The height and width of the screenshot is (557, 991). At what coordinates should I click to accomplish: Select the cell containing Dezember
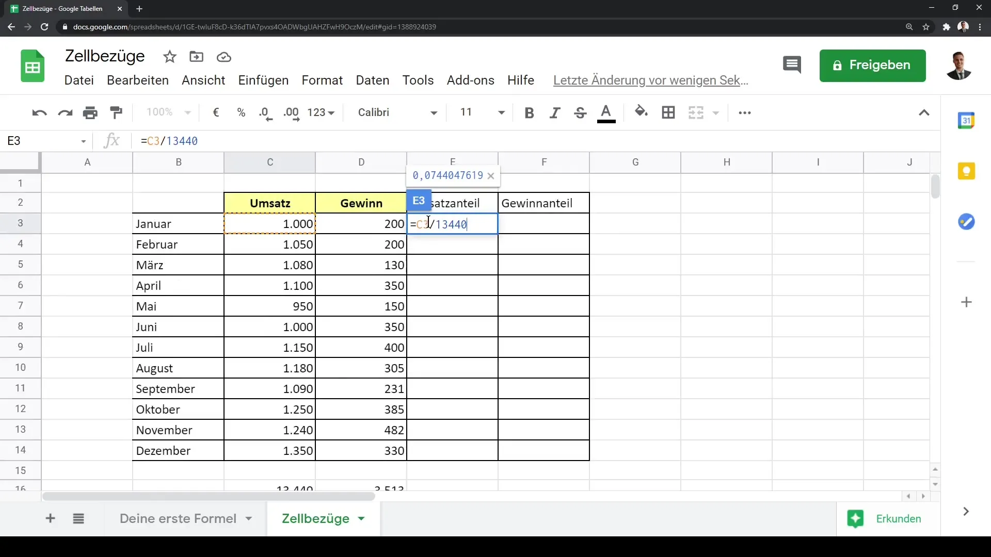tap(178, 451)
